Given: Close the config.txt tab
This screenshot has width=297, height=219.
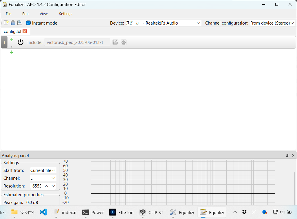Looking at the screenshot, I should 25,31.
